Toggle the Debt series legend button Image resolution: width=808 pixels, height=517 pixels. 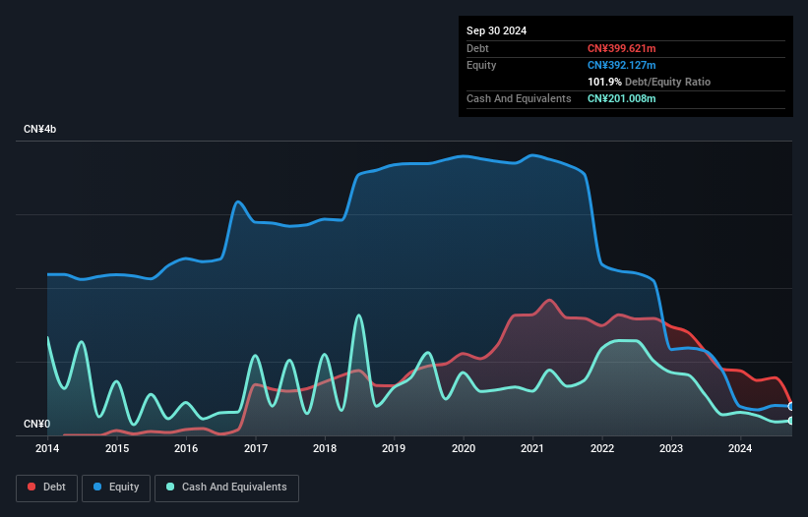click(47, 488)
